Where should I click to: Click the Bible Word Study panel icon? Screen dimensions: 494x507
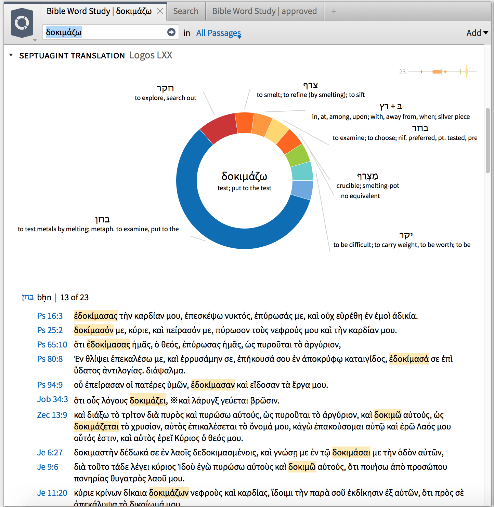[x=22, y=23]
